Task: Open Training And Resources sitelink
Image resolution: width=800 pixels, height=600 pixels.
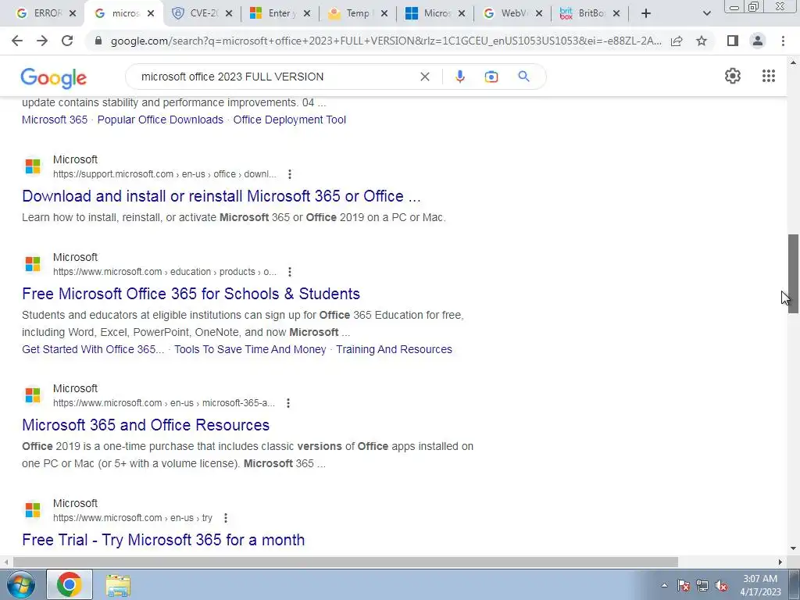Action: click(394, 349)
